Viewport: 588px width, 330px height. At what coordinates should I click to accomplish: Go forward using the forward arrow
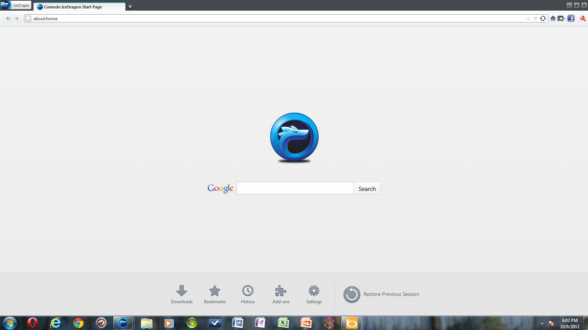17,18
